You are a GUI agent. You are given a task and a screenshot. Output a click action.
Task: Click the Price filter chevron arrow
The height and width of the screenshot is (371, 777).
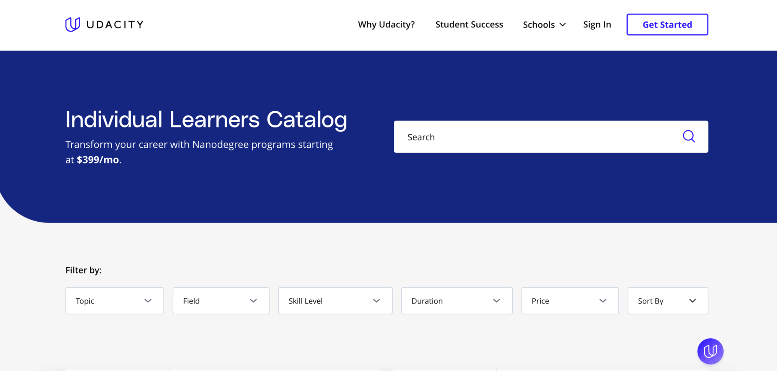[x=603, y=301]
